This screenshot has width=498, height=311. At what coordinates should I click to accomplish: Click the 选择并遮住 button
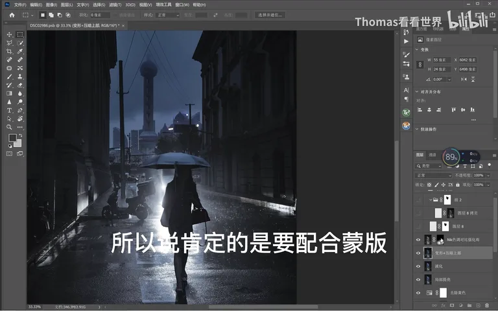[x=270, y=15]
